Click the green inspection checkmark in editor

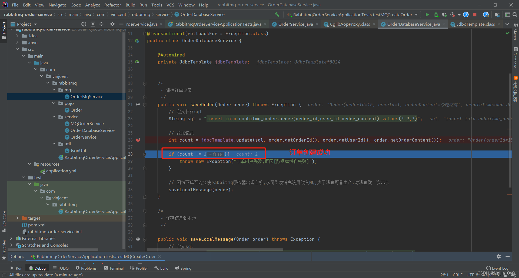point(507,33)
